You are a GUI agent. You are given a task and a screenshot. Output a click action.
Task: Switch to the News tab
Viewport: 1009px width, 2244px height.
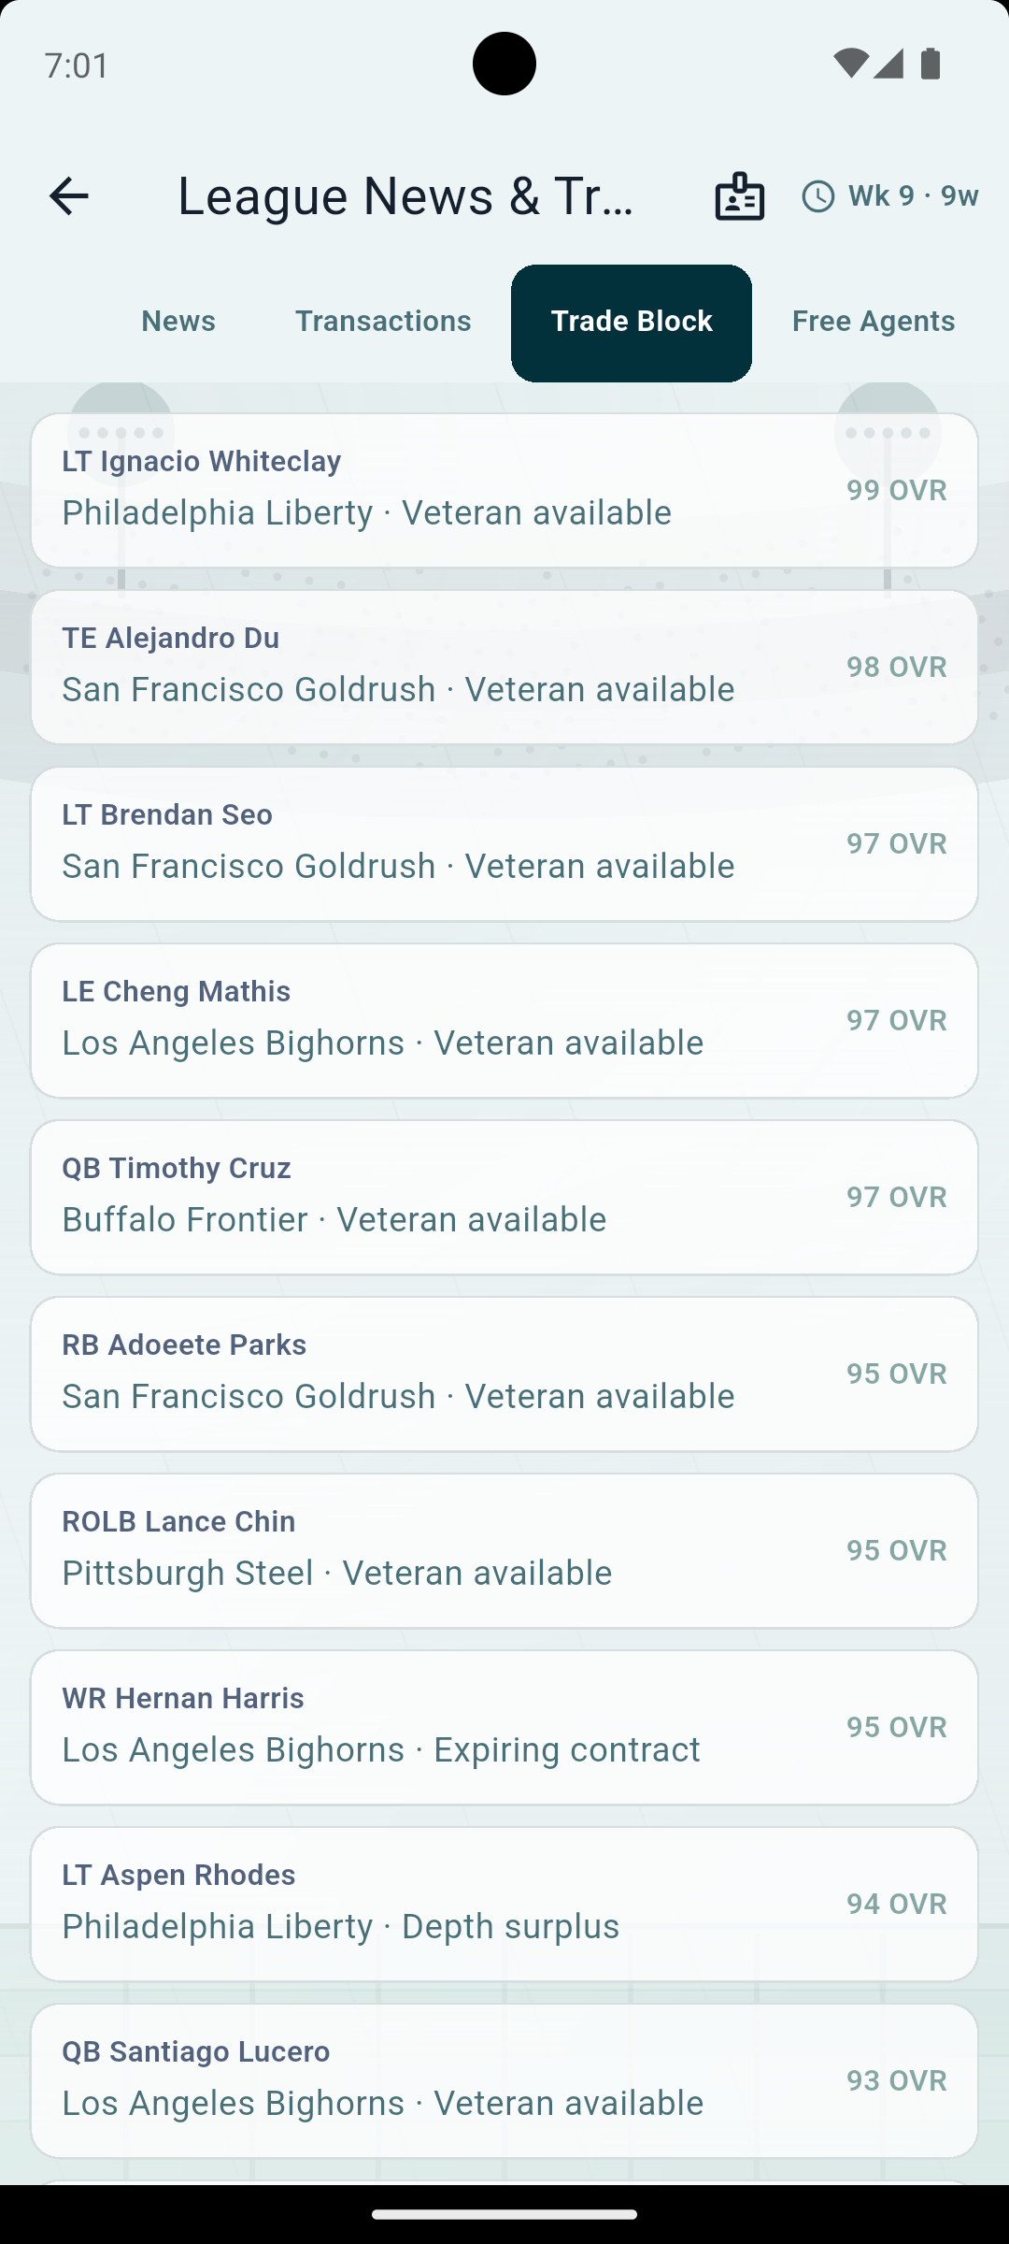pos(178,322)
